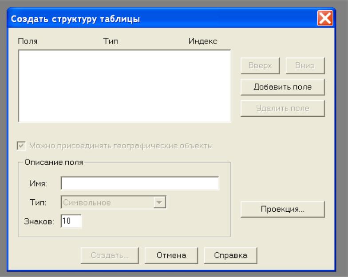
Task: Click the Описание поля group label
Action: tap(54, 162)
